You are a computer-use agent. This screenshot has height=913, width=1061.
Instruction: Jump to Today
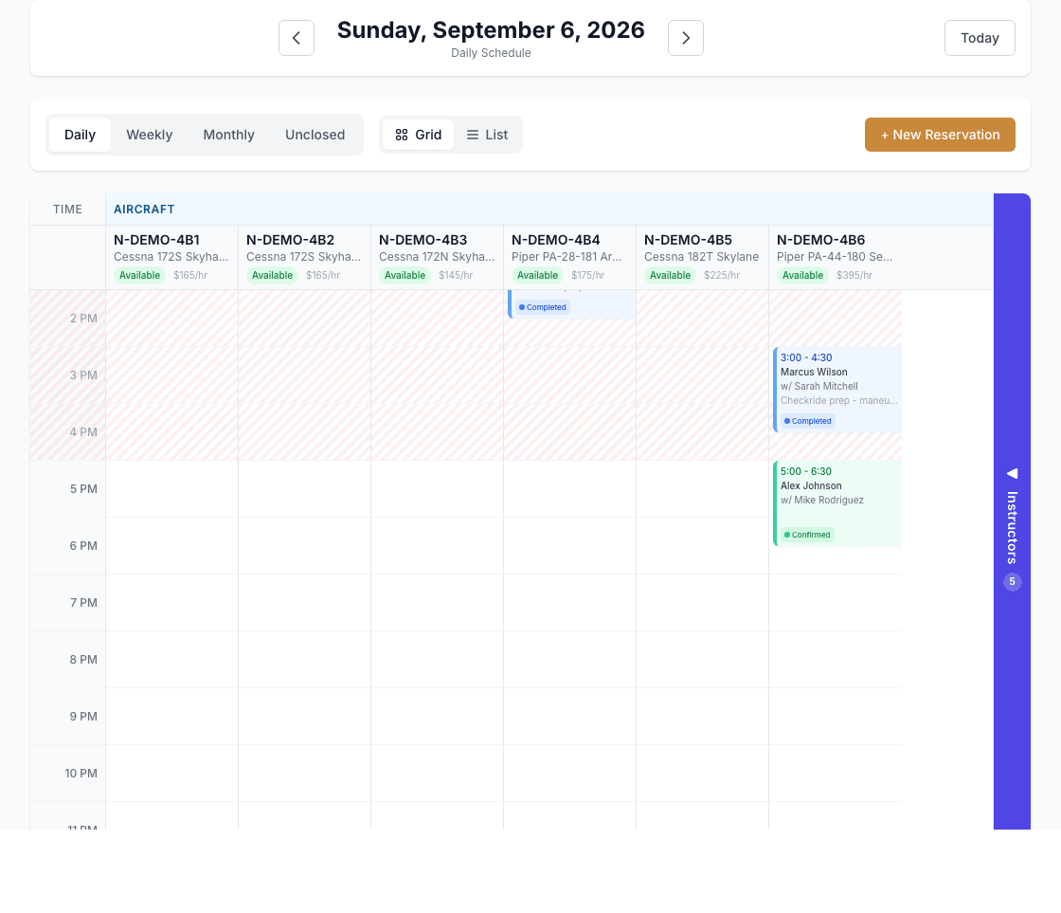coord(980,38)
